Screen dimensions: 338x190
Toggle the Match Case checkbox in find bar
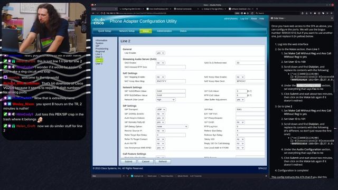(146, 176)
